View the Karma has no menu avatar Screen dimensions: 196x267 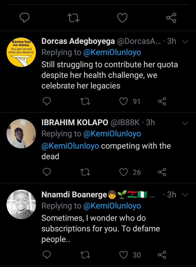tap(21, 52)
